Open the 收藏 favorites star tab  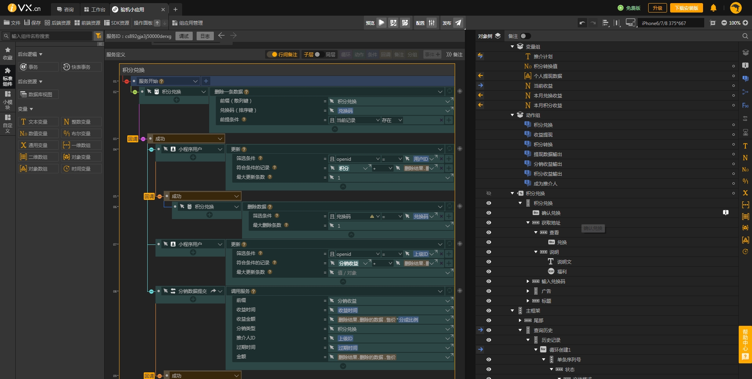click(x=7, y=54)
